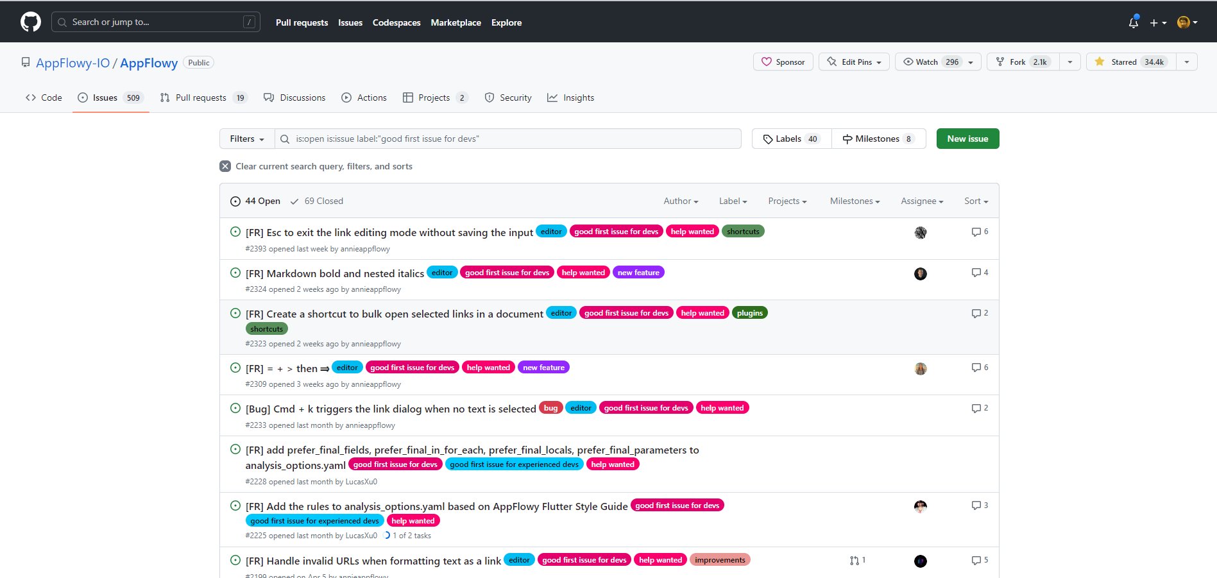Switch to the Code tab
The height and width of the screenshot is (578, 1217).
coord(44,98)
